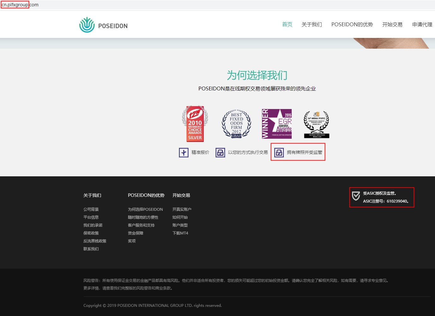Image resolution: width=435 pixels, height=316 pixels.
Task: Open the POSEIDON的优势 navigation menu
Action: [352, 24]
